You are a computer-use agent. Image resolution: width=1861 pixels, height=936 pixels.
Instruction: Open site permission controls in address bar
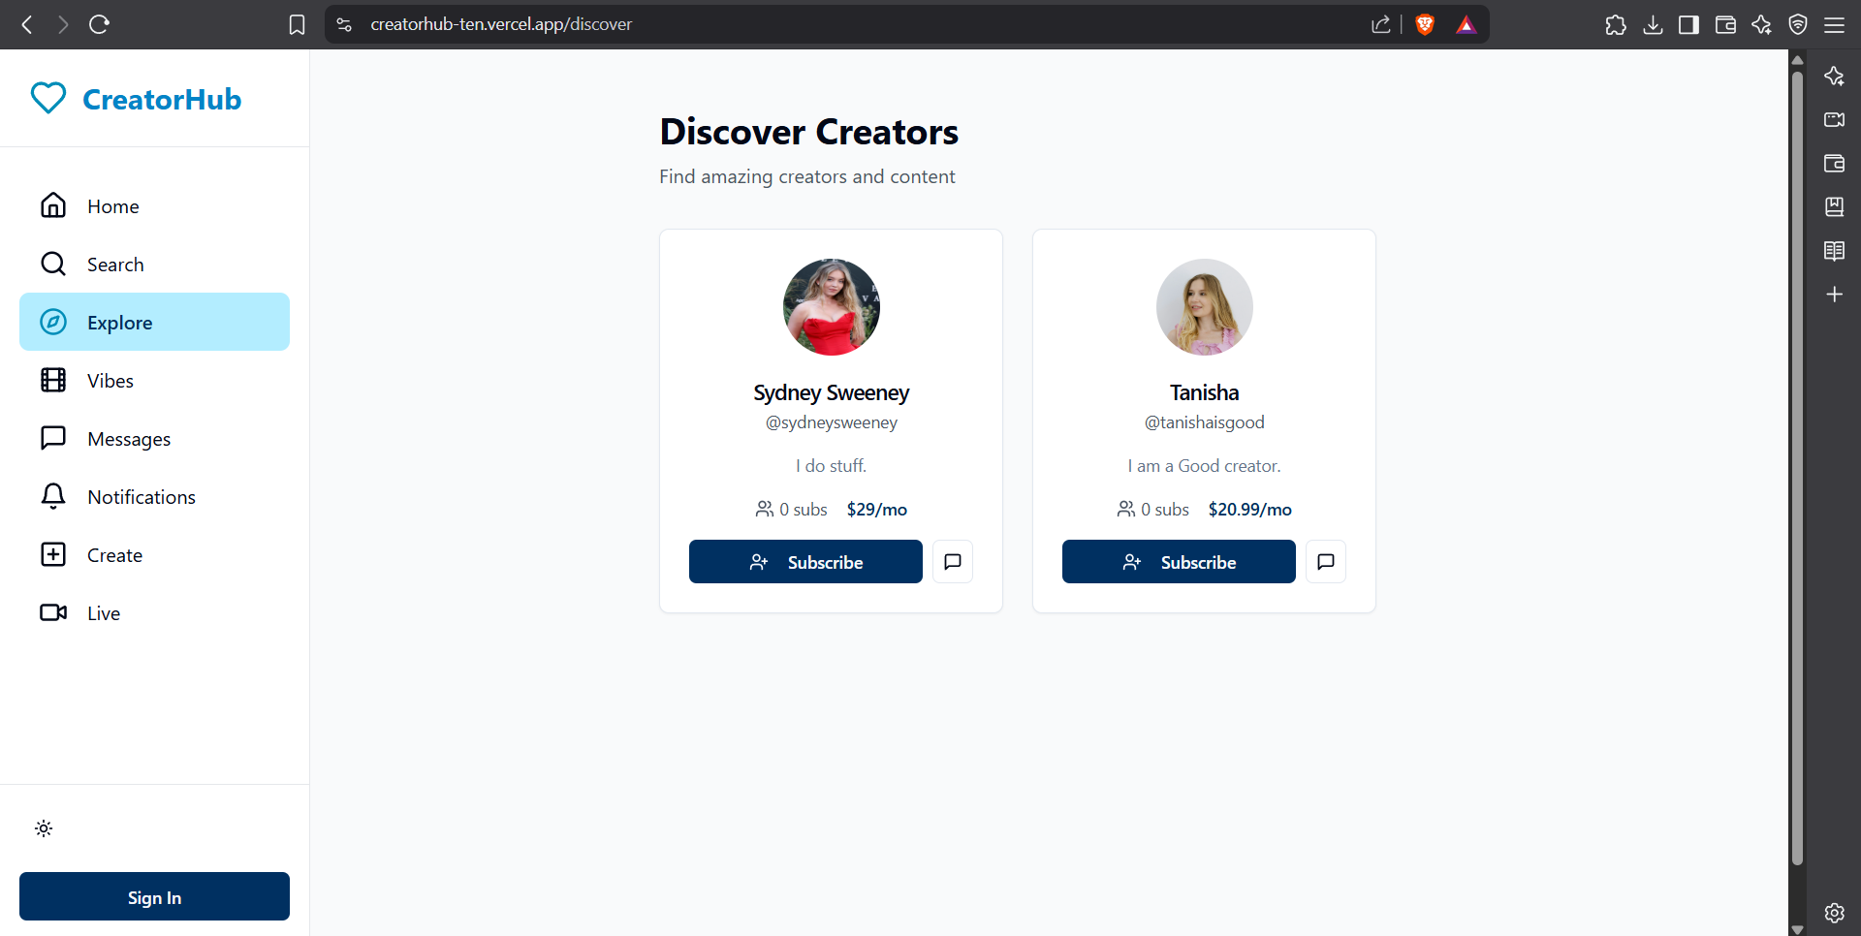pos(343,24)
